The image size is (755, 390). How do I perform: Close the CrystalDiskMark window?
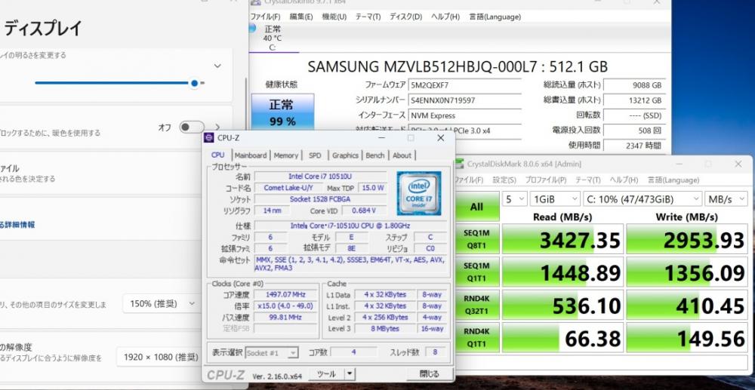pyautogui.click(x=738, y=164)
